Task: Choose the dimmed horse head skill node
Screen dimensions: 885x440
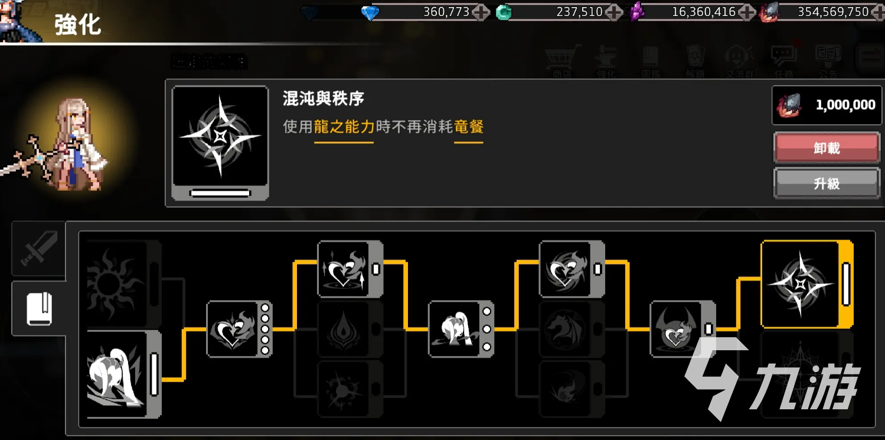Action: click(x=572, y=329)
